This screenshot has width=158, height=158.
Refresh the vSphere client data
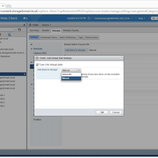[89, 18]
